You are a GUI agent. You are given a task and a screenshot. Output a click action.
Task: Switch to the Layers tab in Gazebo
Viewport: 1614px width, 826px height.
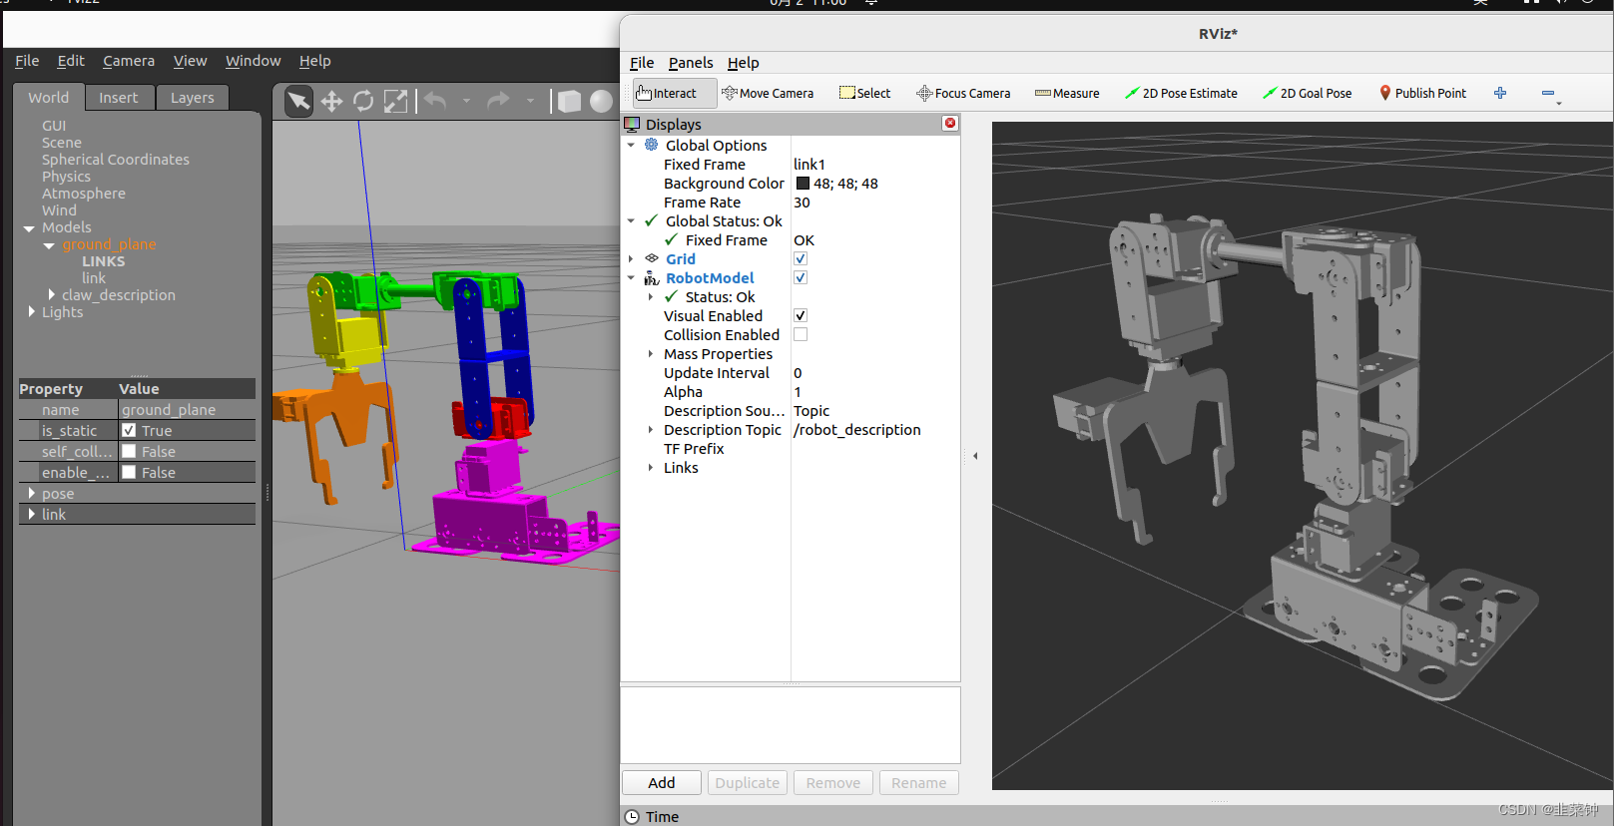pos(193,97)
